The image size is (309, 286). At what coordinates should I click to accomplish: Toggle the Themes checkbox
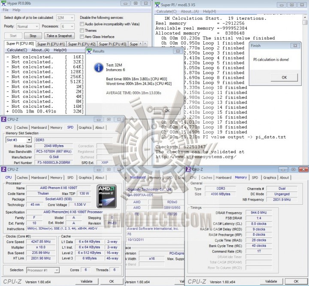tap(82, 30)
